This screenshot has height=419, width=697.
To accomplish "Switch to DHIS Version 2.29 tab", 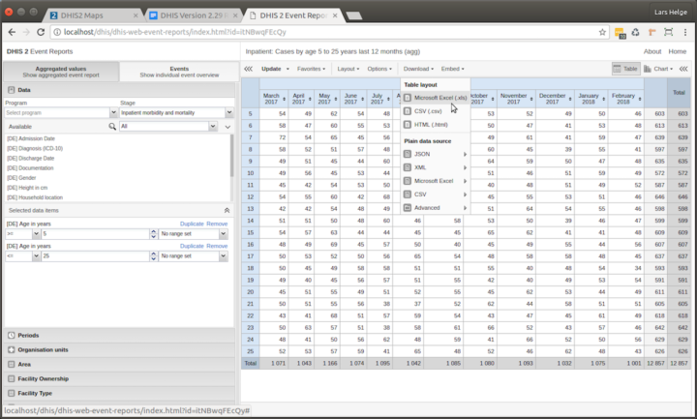I will tap(195, 15).
